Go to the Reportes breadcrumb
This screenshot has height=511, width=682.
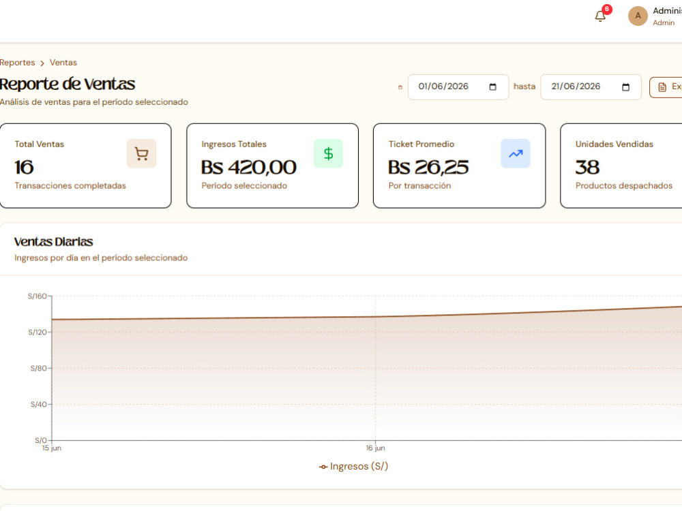click(17, 63)
